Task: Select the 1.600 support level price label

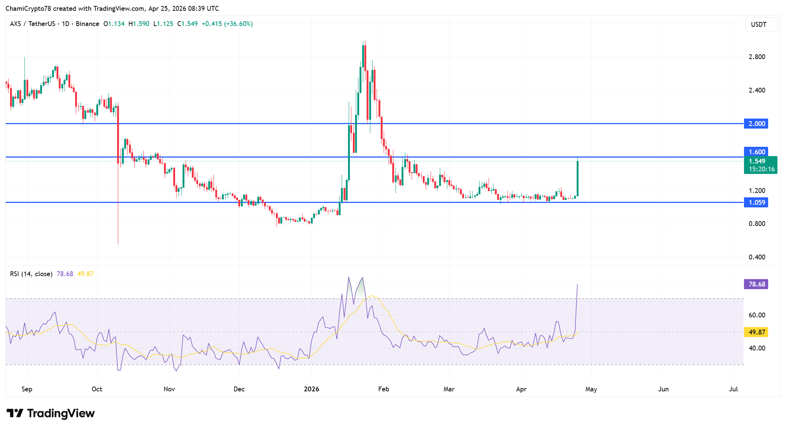Action: [x=757, y=152]
